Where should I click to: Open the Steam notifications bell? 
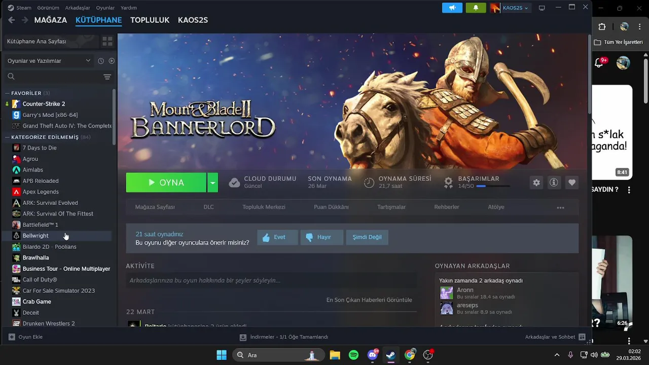pos(476,8)
